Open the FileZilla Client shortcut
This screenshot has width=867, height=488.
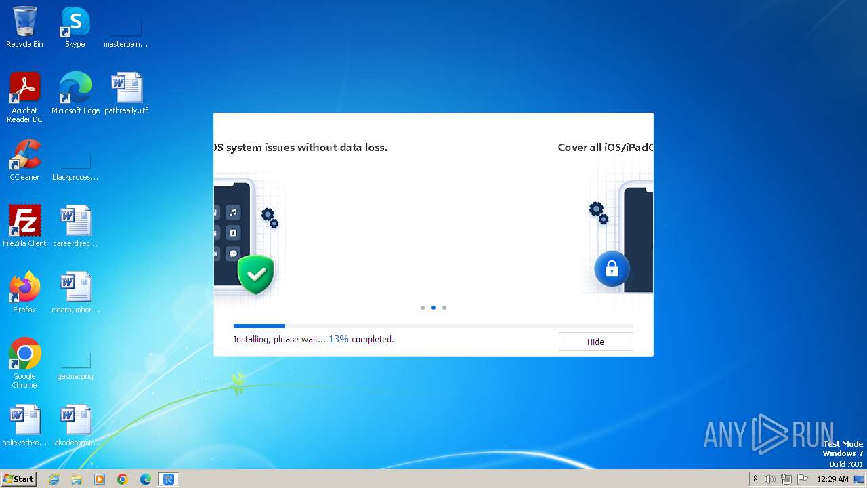click(24, 226)
